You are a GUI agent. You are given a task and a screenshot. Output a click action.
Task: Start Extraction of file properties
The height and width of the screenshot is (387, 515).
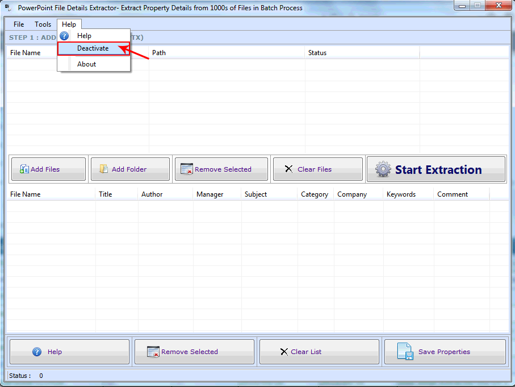click(x=436, y=169)
